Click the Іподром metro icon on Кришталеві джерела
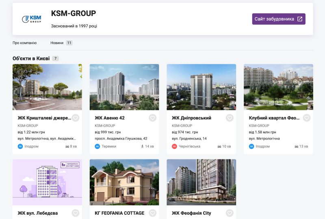The width and height of the screenshot is (325, 219). (20, 146)
